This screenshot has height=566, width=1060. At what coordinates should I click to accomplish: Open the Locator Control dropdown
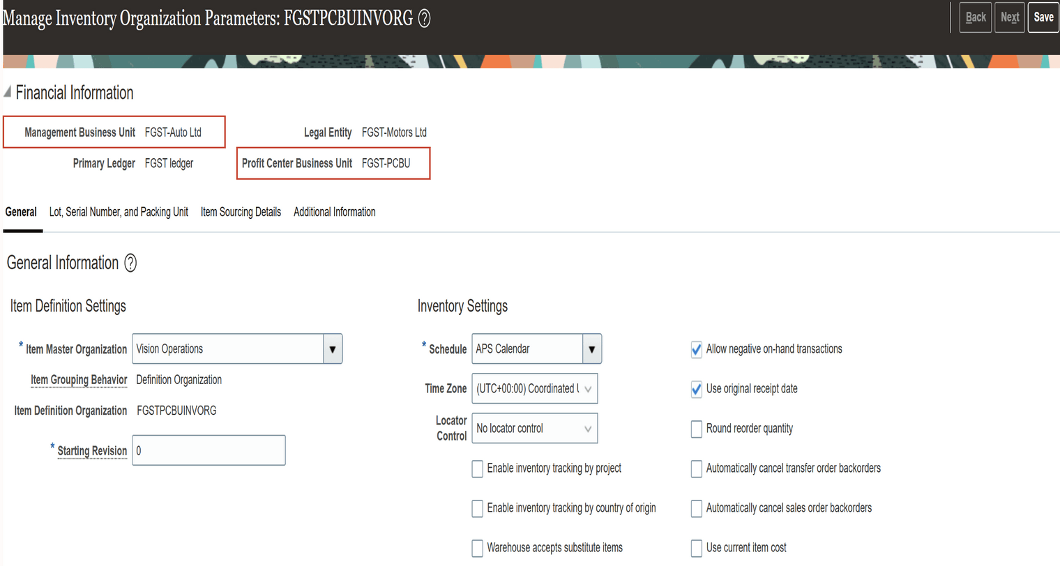tap(589, 428)
